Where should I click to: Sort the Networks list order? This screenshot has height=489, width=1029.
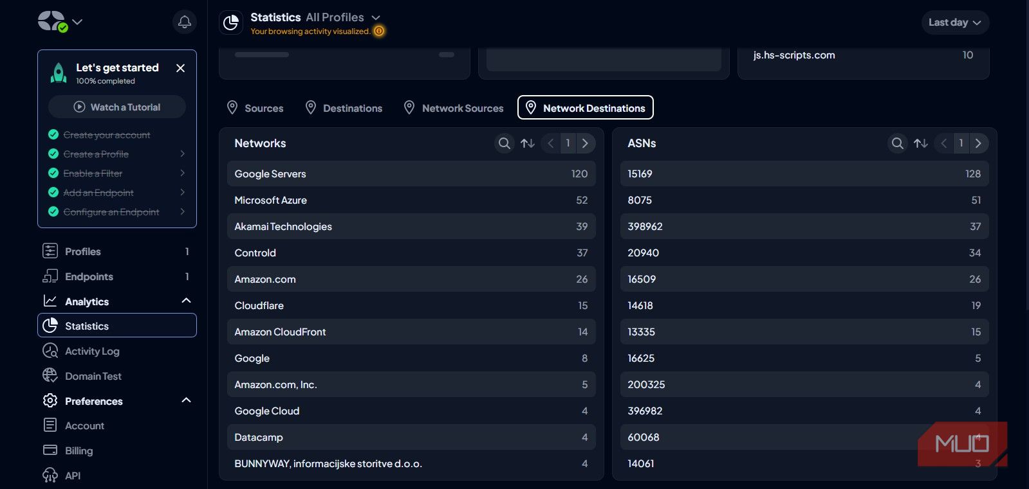pos(528,143)
